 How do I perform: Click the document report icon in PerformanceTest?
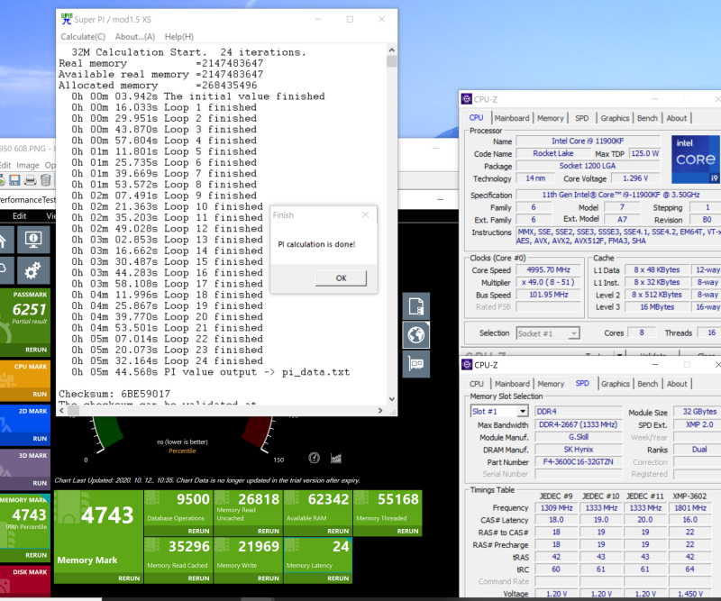point(416,306)
